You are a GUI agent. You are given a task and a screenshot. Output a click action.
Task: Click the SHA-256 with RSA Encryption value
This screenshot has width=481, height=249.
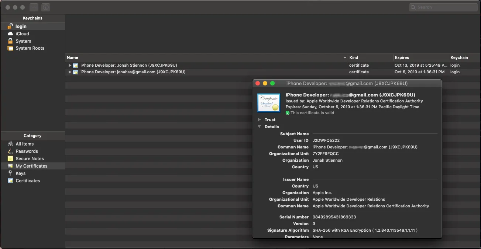(x=365, y=230)
